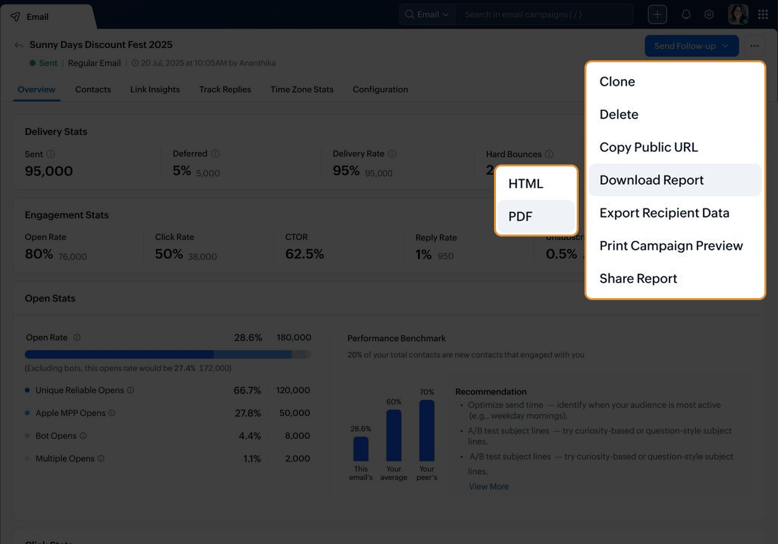Click info icon for Multiple Opens
Image resolution: width=778 pixels, height=544 pixels.
[101, 458]
